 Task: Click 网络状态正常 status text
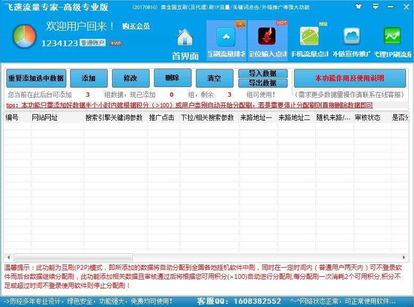[343, 301]
